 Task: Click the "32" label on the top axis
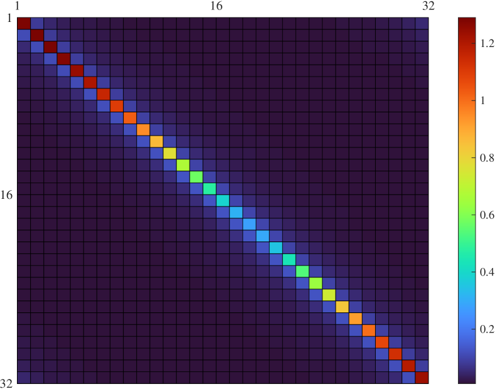428,6
